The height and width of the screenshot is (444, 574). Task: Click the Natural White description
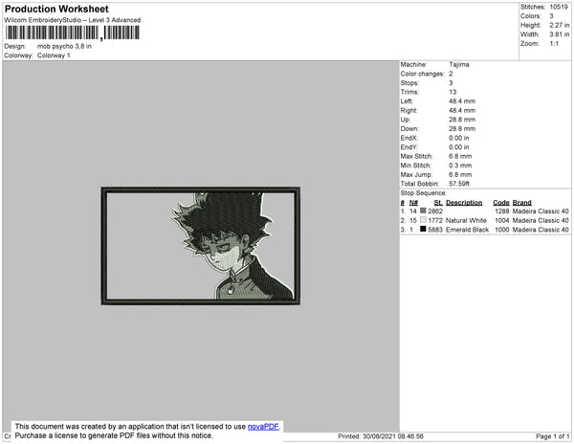(466, 220)
